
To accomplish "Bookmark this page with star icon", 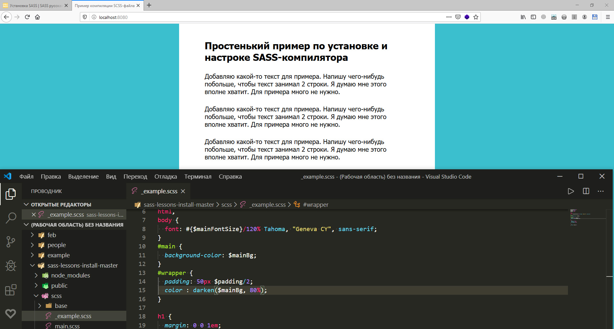I will click(x=476, y=17).
